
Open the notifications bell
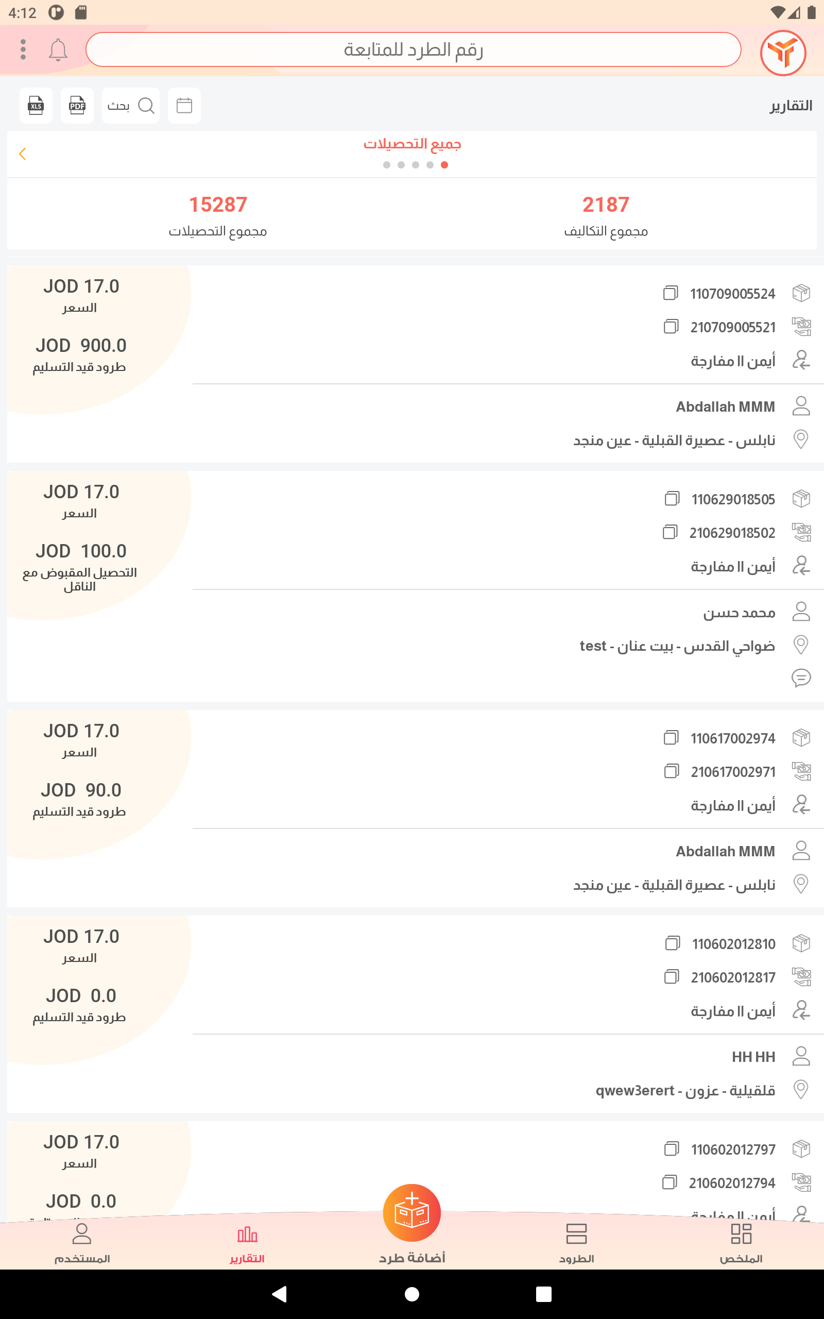click(x=58, y=49)
